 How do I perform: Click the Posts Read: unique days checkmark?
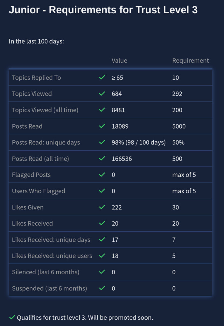pos(102,142)
